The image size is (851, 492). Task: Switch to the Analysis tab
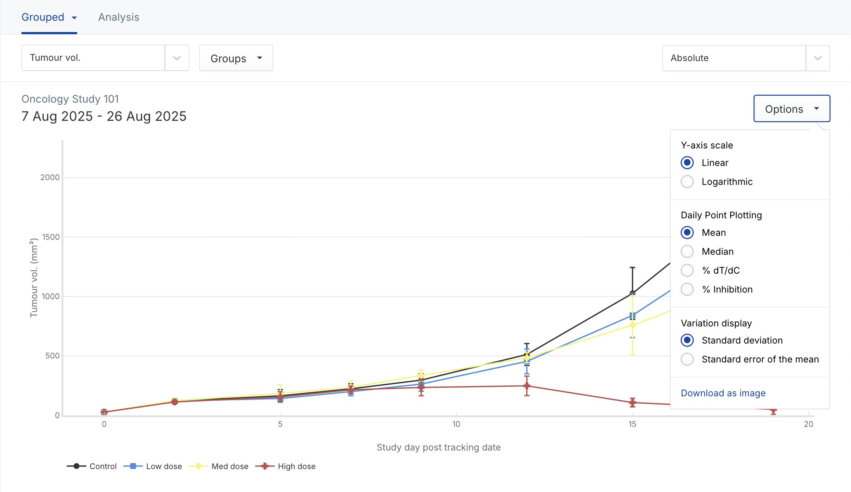click(119, 17)
